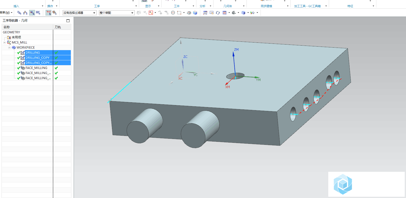Image resolution: width=406 pixels, height=198 pixels.
Task: Select the truncated DRILLING_COPY... third operation
Action: pyautogui.click(x=39, y=63)
